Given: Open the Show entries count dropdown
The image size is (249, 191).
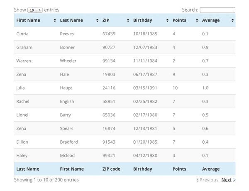Looking at the screenshot, I should tap(35, 10).
